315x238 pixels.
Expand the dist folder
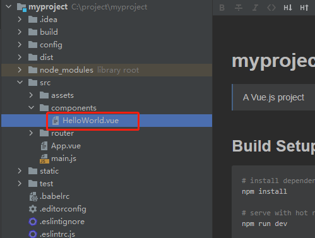(20, 57)
